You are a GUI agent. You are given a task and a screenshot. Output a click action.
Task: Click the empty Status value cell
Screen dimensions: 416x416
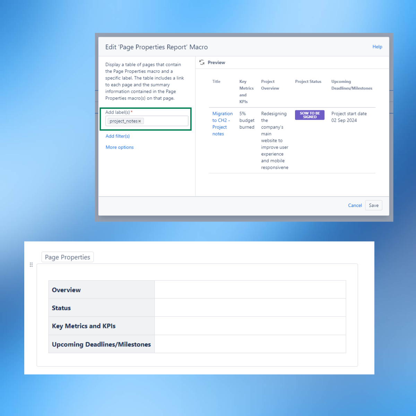[250, 307]
